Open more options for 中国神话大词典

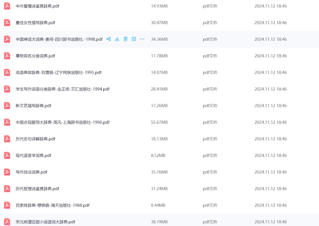tap(142, 39)
